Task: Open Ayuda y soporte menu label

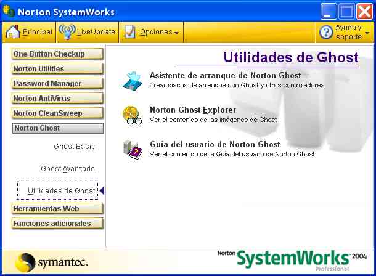Action: pos(349,32)
